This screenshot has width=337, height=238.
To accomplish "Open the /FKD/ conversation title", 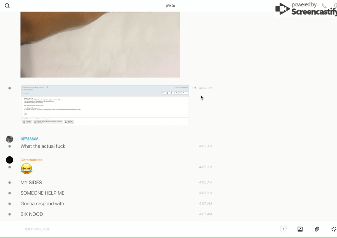I will 171,6.
